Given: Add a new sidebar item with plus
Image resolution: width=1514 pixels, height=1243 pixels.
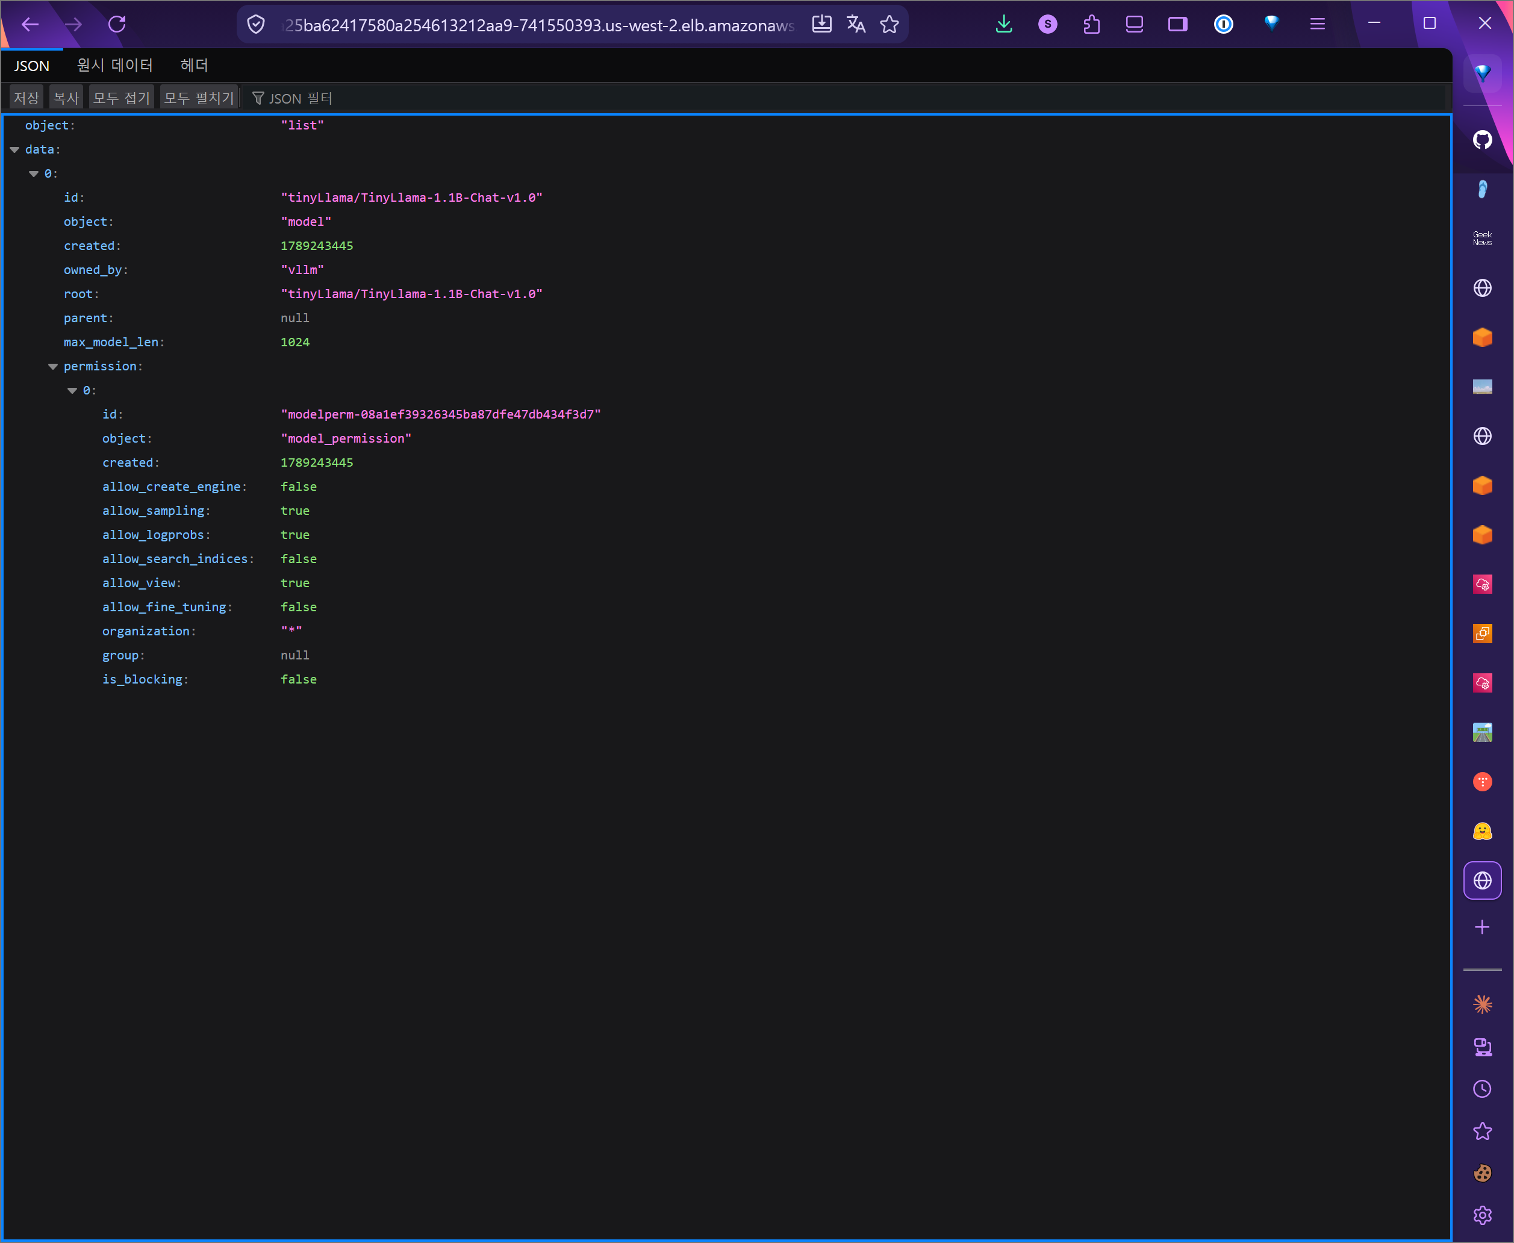Looking at the screenshot, I should 1482,927.
